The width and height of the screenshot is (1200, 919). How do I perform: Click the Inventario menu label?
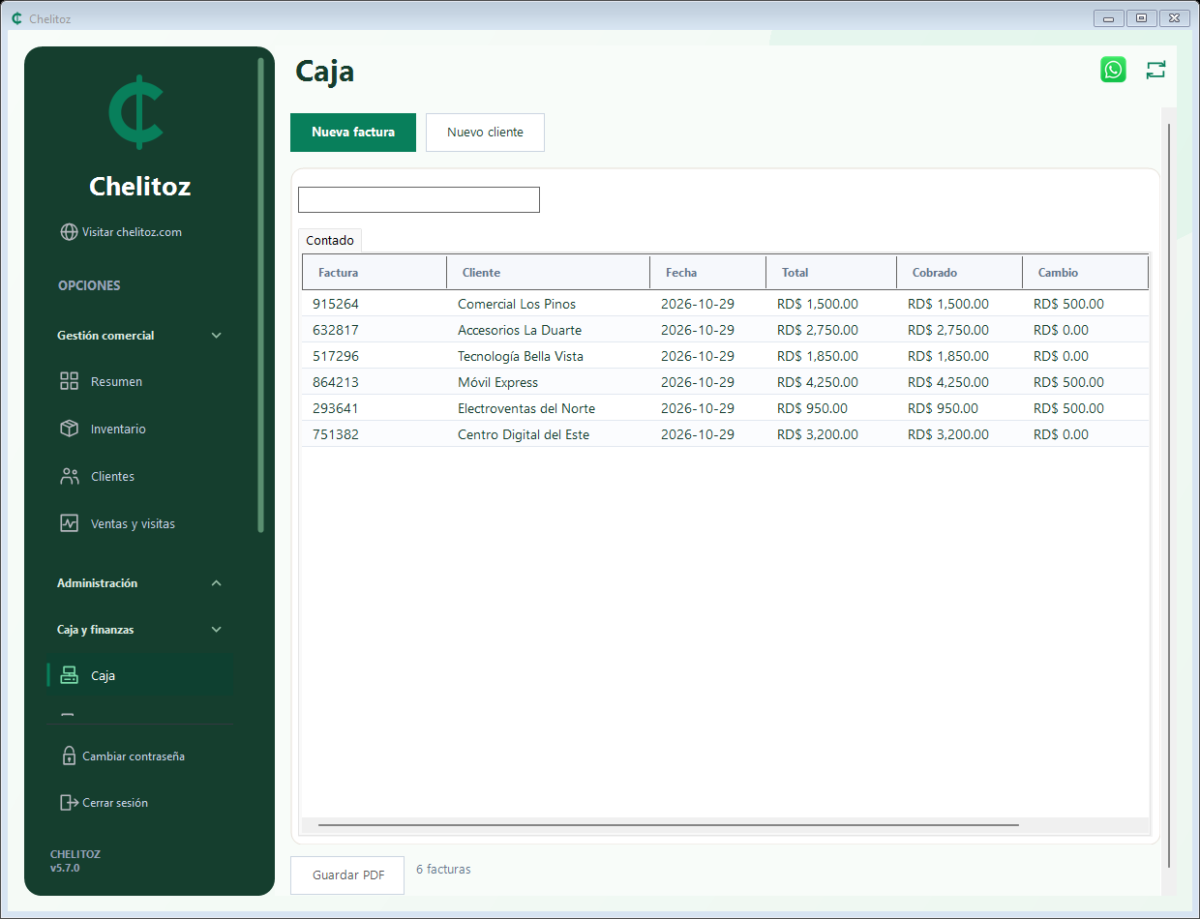[x=118, y=429]
